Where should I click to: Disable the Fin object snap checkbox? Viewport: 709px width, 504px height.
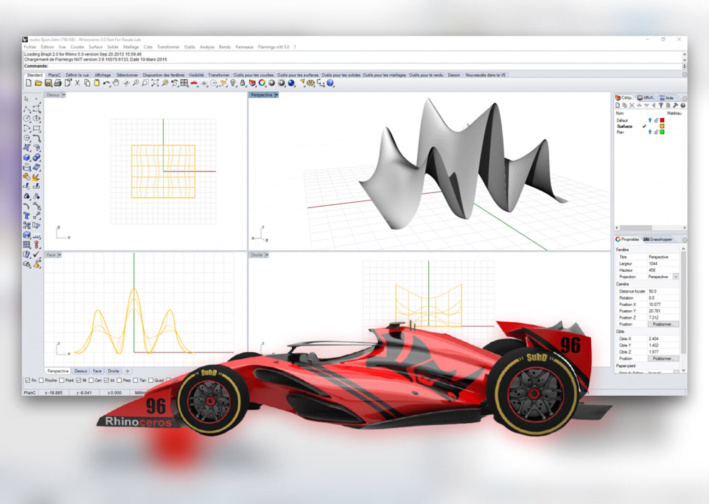28,380
